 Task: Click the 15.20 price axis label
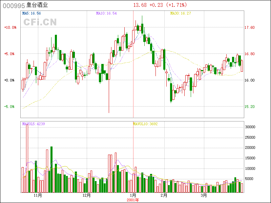pyautogui.click(x=250, y=107)
